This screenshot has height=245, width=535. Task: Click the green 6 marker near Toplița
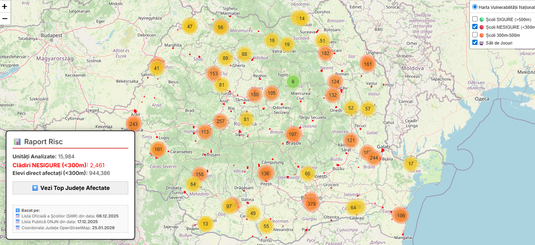pyautogui.click(x=293, y=82)
